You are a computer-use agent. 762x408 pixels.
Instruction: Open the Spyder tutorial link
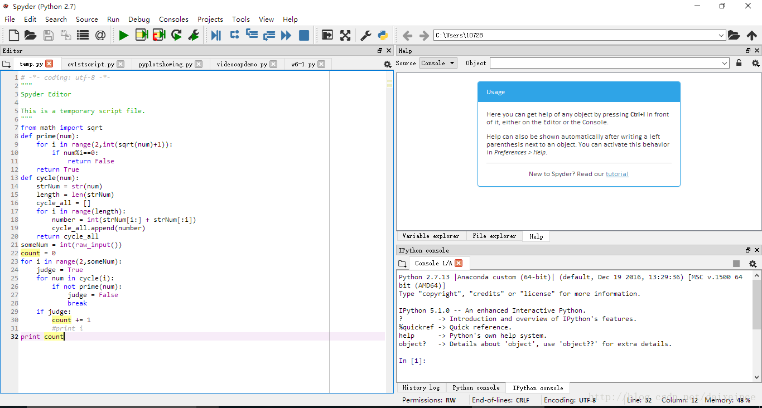(x=617, y=174)
